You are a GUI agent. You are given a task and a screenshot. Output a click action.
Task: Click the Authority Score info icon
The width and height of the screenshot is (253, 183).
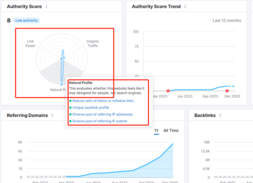pyautogui.click(x=46, y=7)
